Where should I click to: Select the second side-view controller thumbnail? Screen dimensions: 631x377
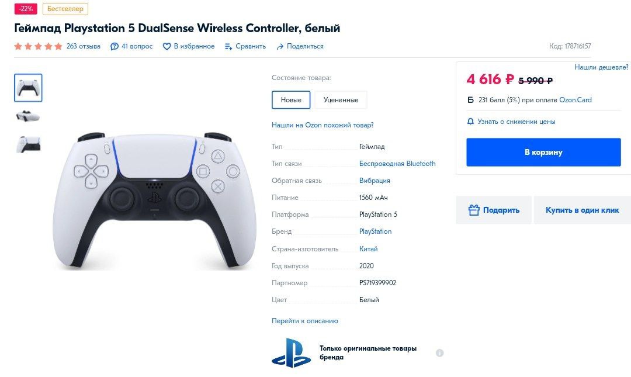(x=28, y=116)
